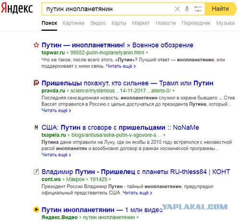The width and height of the screenshot is (240, 221).
Task: Open advanced search settings sliders icon
Action: (198, 9)
